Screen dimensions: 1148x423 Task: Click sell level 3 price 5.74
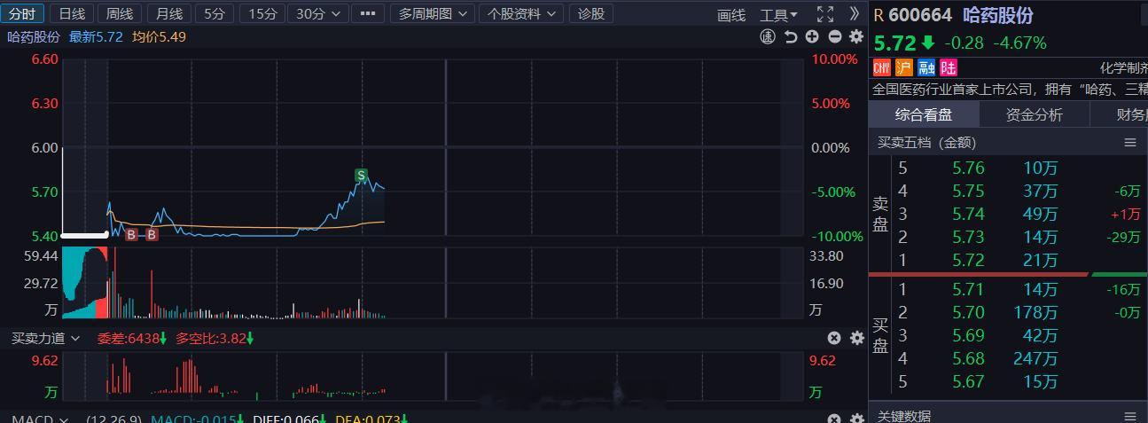pyautogui.click(x=968, y=214)
